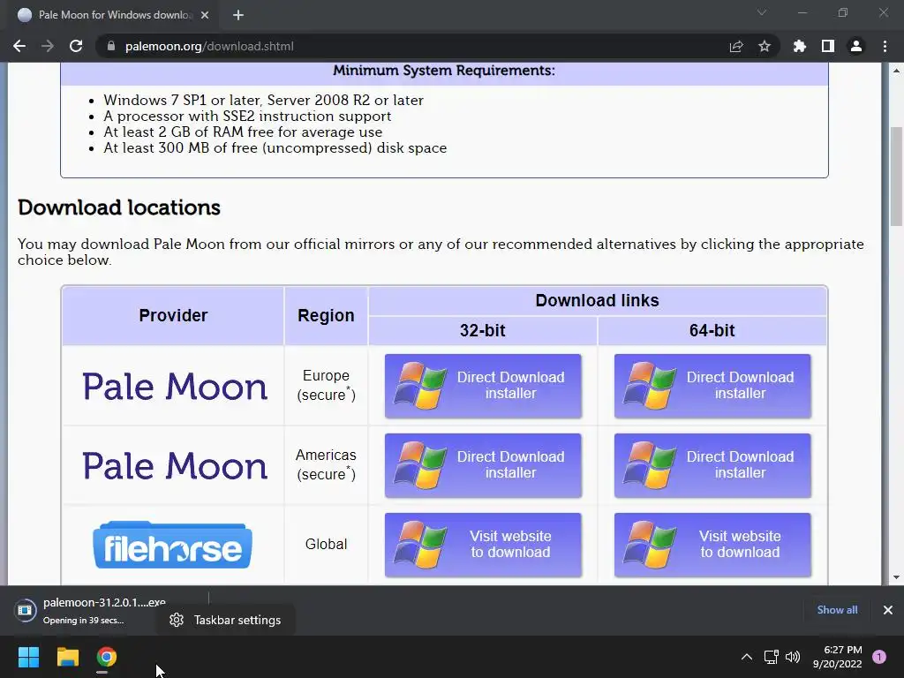The image size is (904, 678).
Task: Click the forward navigation arrow
Action: coord(48,46)
